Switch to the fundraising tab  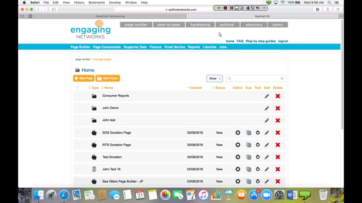pos(200,25)
